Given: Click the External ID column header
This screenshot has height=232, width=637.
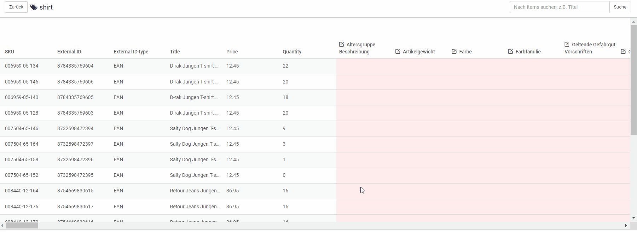Looking at the screenshot, I should coord(69,52).
